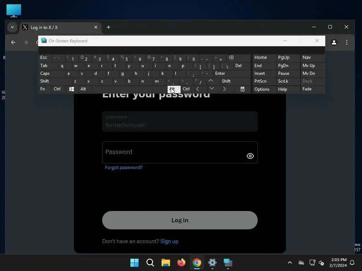Toggle the right Shift key
362x271 pixels.
[235, 81]
